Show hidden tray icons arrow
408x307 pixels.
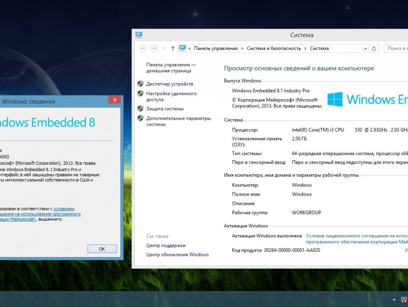click(394, 300)
